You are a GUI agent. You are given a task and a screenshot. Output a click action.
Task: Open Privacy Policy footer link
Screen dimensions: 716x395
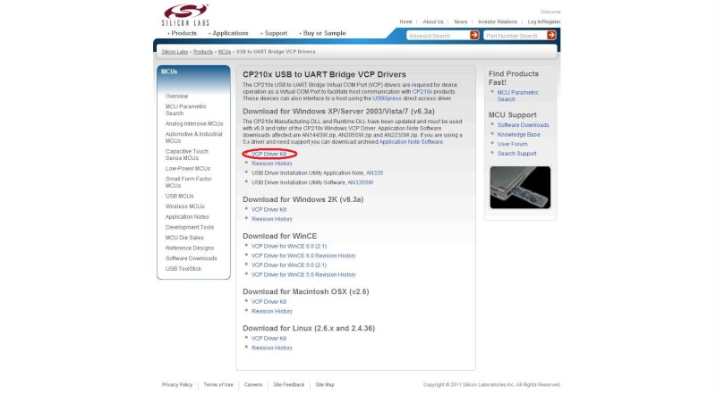tap(176, 385)
